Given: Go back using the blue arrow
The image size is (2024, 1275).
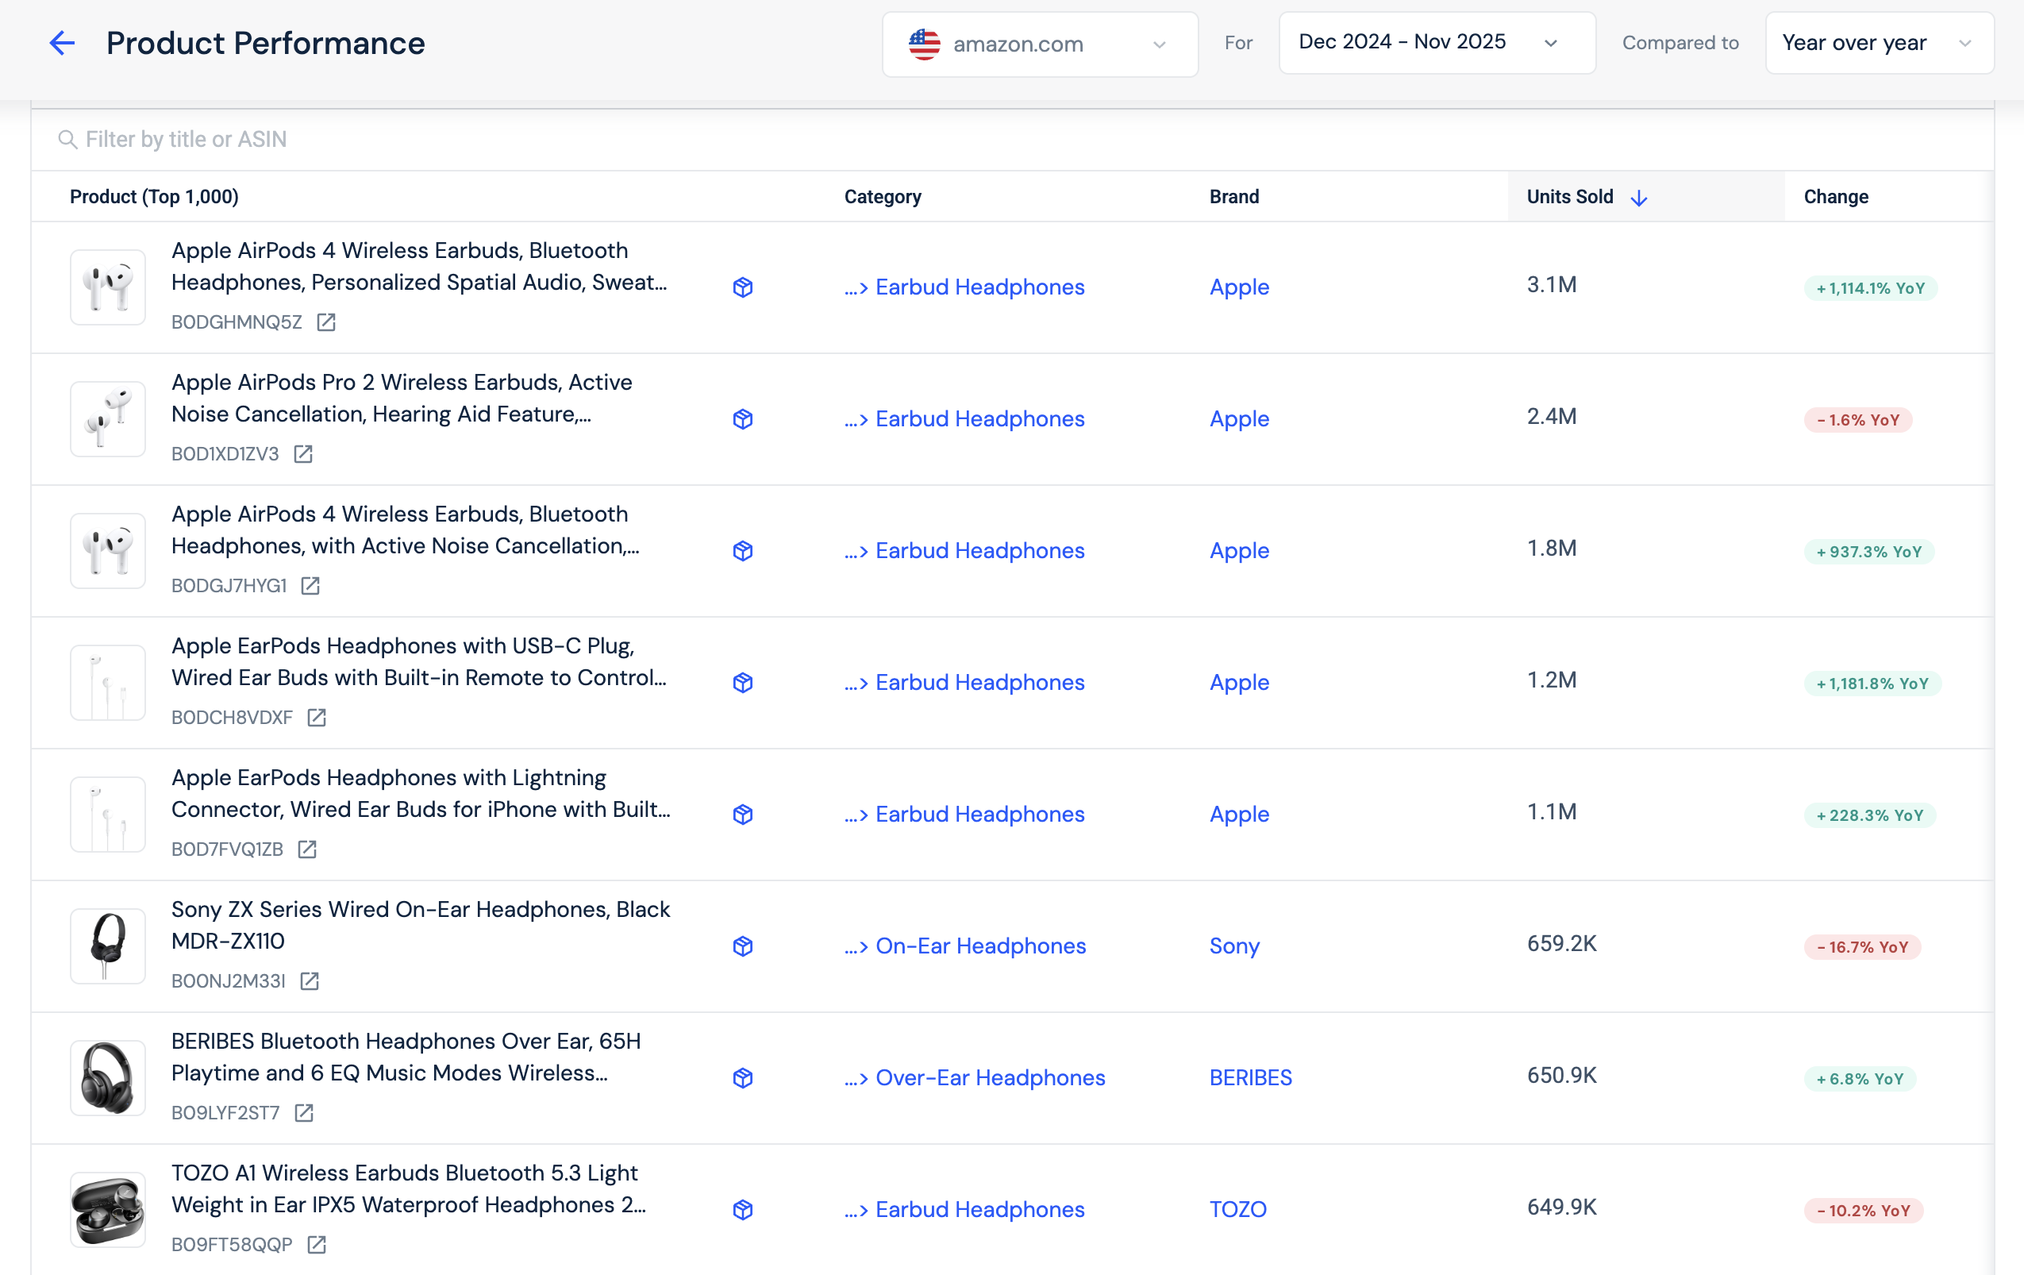Looking at the screenshot, I should coord(62,43).
